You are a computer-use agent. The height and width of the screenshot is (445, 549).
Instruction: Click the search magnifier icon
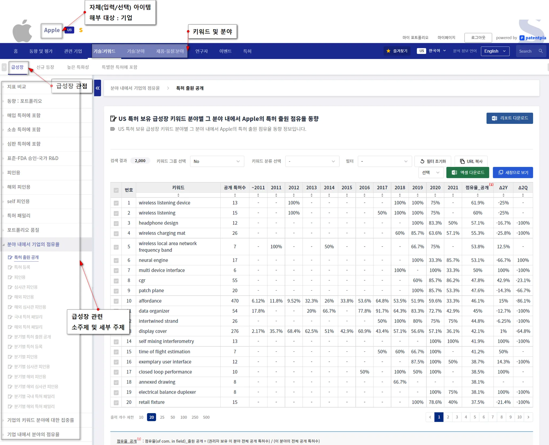click(x=541, y=51)
